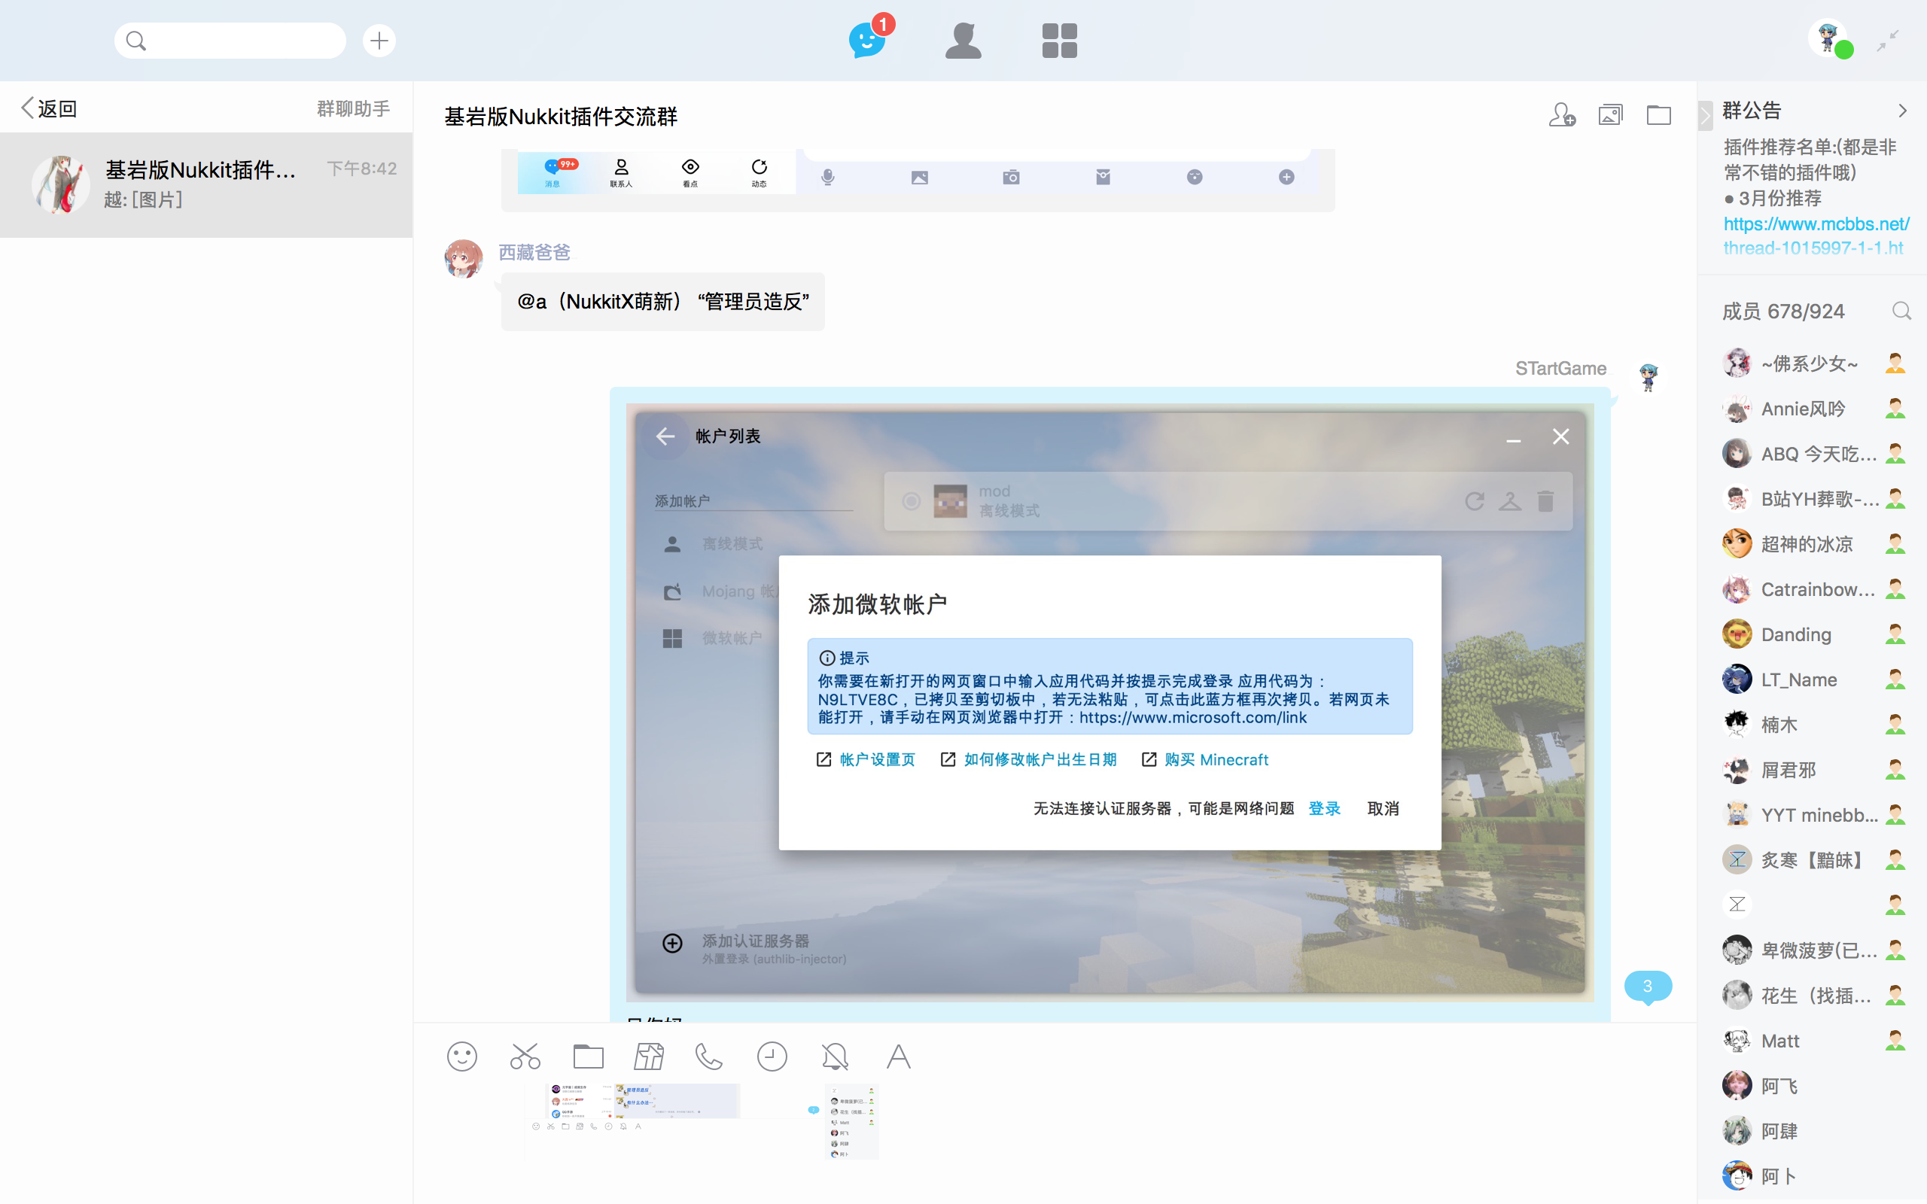This screenshot has width=1927, height=1204.
Task: Focus the top search field
Action: point(230,41)
